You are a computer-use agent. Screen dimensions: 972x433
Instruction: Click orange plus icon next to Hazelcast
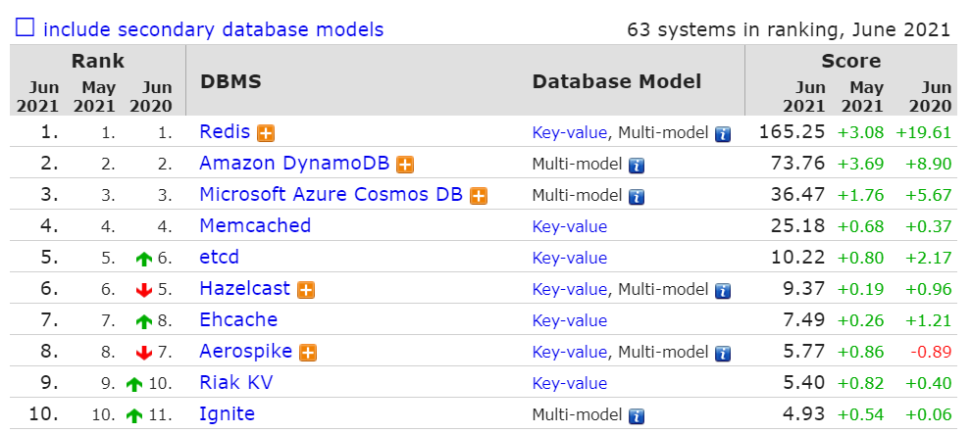tap(306, 290)
